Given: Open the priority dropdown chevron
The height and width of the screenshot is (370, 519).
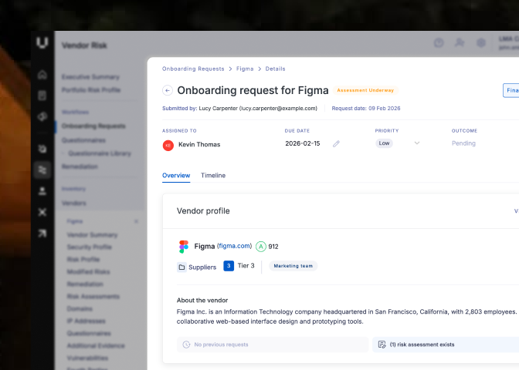Looking at the screenshot, I should click(417, 143).
